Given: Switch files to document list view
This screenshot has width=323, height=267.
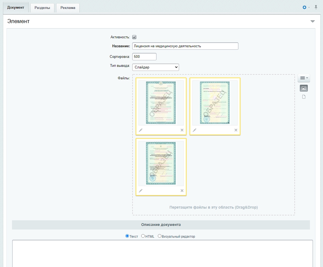Looking at the screenshot, I should click(304, 97).
